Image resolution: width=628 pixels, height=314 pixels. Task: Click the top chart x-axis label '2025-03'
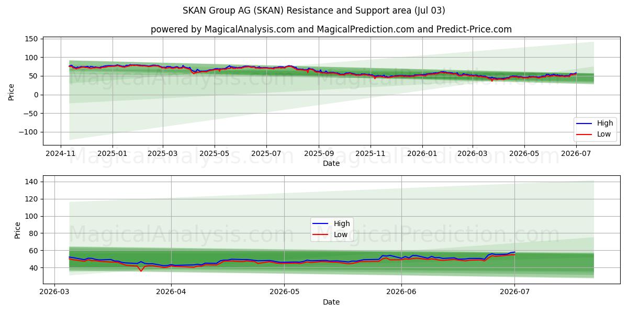(162, 154)
